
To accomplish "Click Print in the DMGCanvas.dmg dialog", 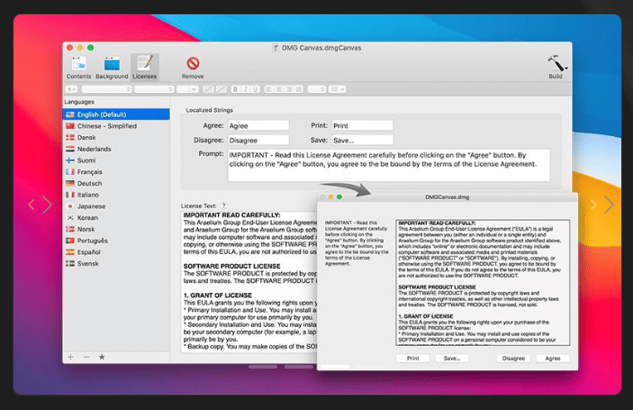I will (x=412, y=359).
